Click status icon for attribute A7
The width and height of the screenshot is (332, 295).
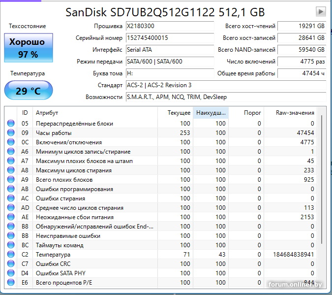pos(11,161)
